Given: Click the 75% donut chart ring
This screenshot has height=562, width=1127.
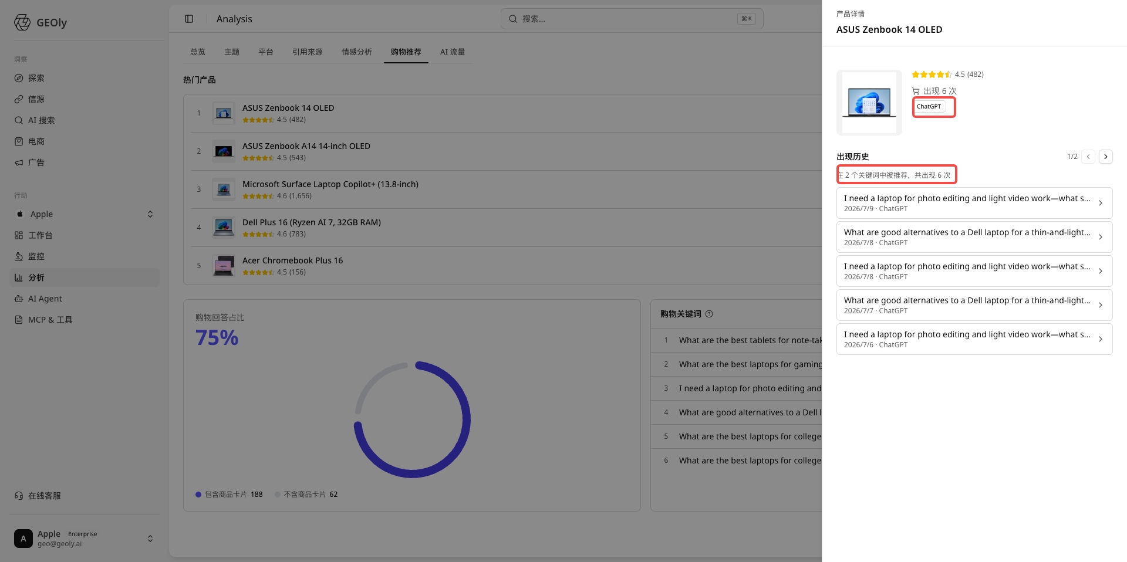Looking at the screenshot, I should click(x=412, y=419).
